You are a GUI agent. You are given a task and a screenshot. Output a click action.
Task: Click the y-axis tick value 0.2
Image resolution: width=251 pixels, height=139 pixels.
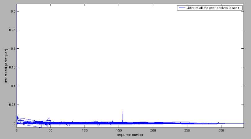tap(13, 48)
